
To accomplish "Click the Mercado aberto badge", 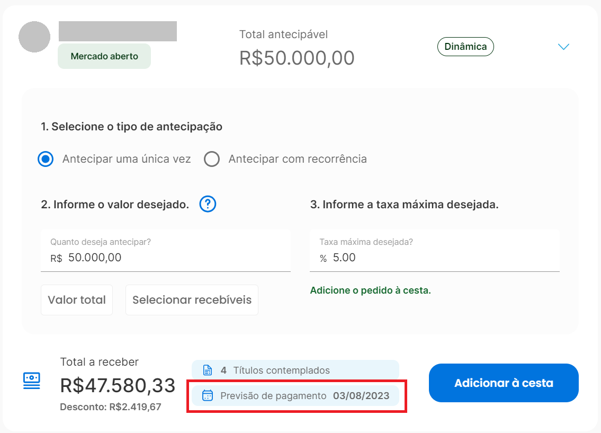I will (x=104, y=56).
